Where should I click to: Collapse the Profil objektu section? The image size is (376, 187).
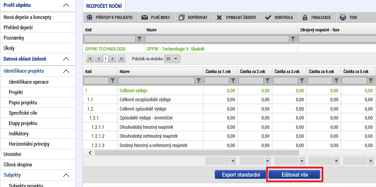pos(66,5)
